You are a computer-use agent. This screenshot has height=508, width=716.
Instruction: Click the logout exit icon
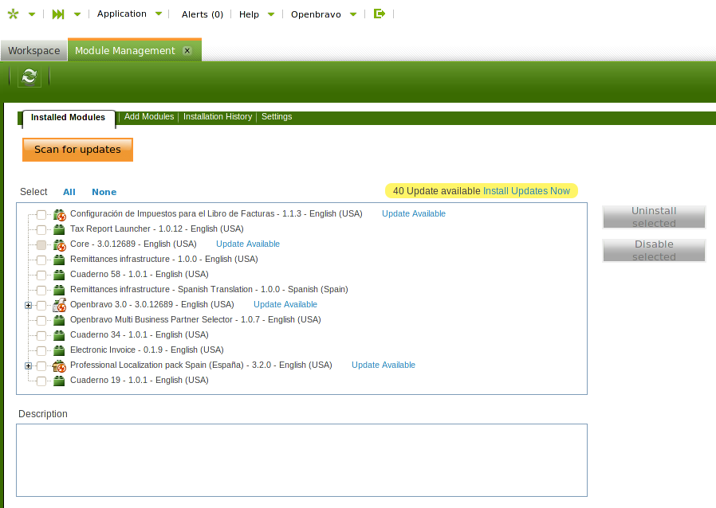point(380,14)
